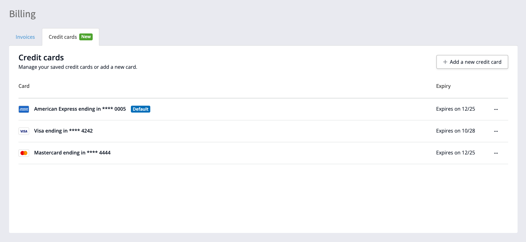Viewport: 526px width, 242px height.
Task: Click the Credit cards section heading
Action: coord(41,58)
